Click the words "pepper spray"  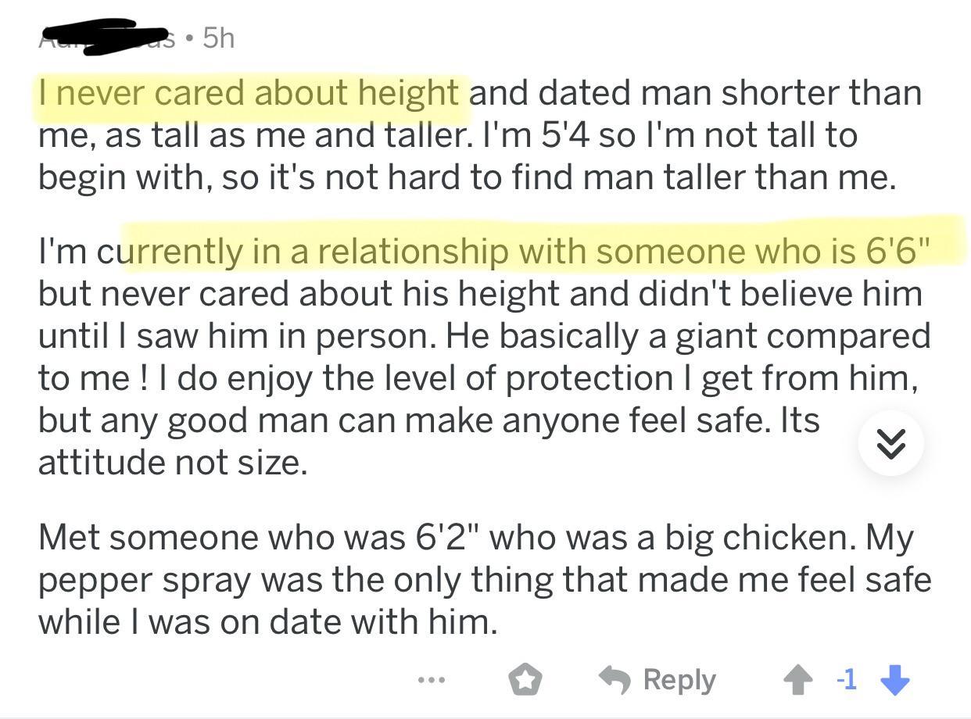(x=145, y=580)
